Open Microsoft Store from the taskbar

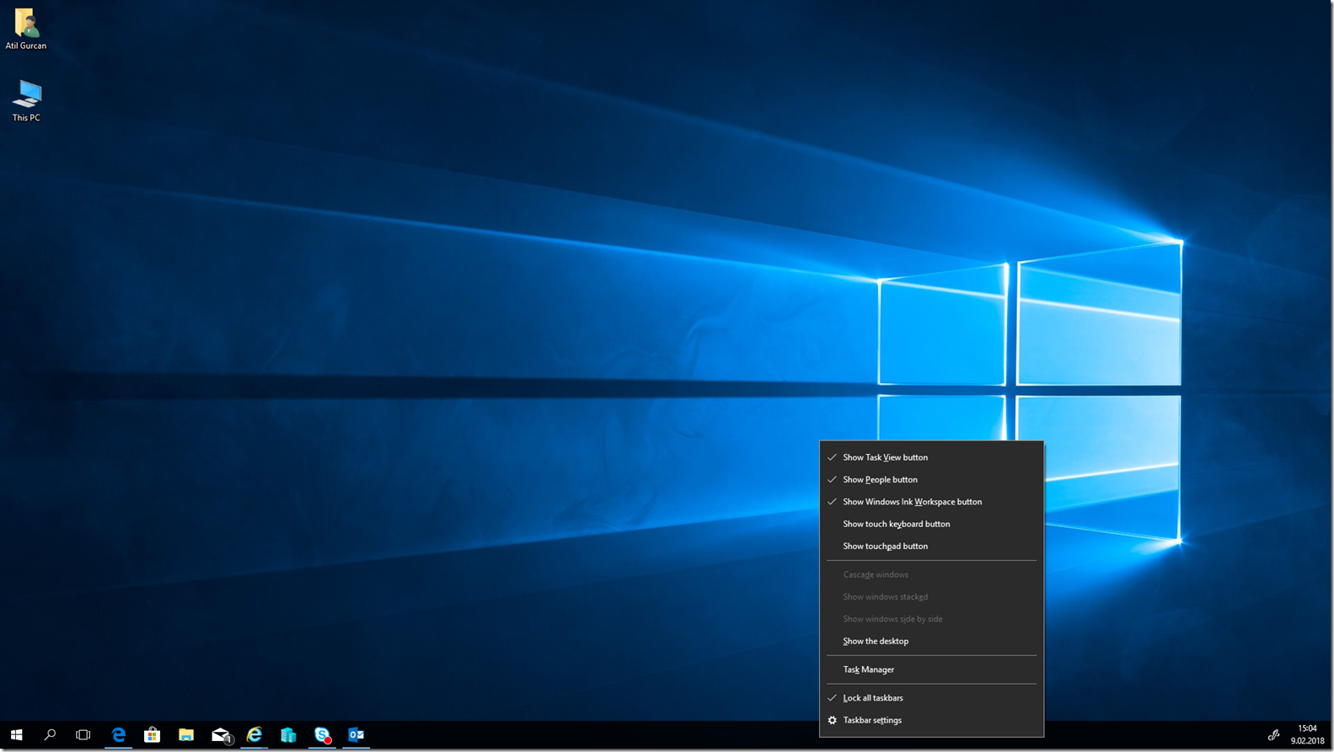point(153,735)
